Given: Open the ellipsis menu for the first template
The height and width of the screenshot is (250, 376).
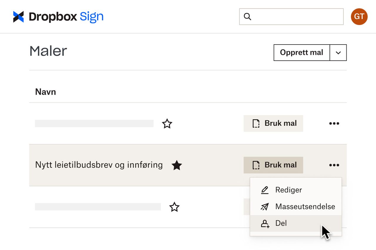Looking at the screenshot, I should coord(334,123).
